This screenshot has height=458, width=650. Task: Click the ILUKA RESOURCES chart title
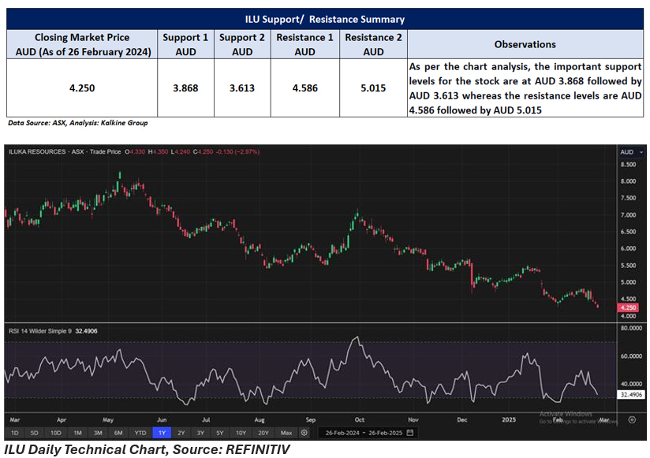tap(37, 151)
